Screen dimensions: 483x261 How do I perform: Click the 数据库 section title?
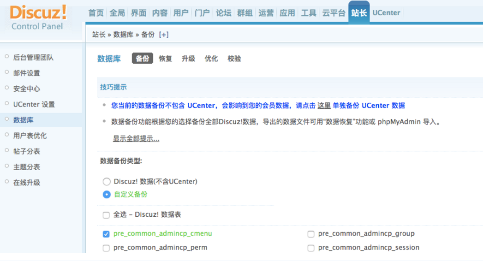coord(109,59)
